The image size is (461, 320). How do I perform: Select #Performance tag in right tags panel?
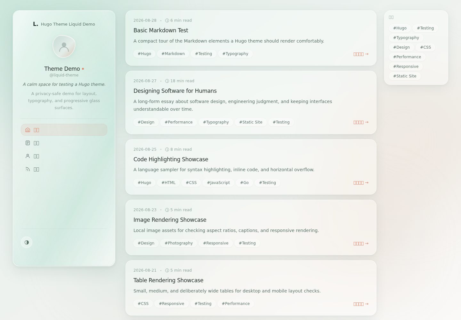407,57
